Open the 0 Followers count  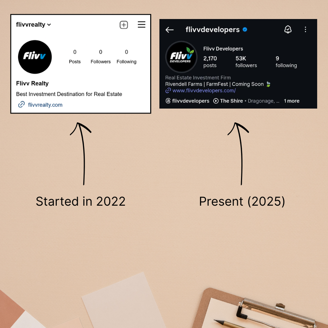101,57
